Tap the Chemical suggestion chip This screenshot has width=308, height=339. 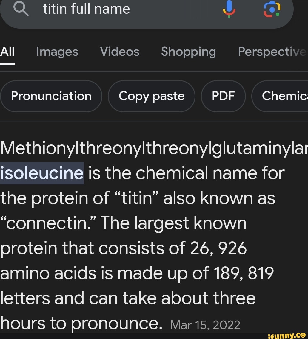click(x=284, y=96)
